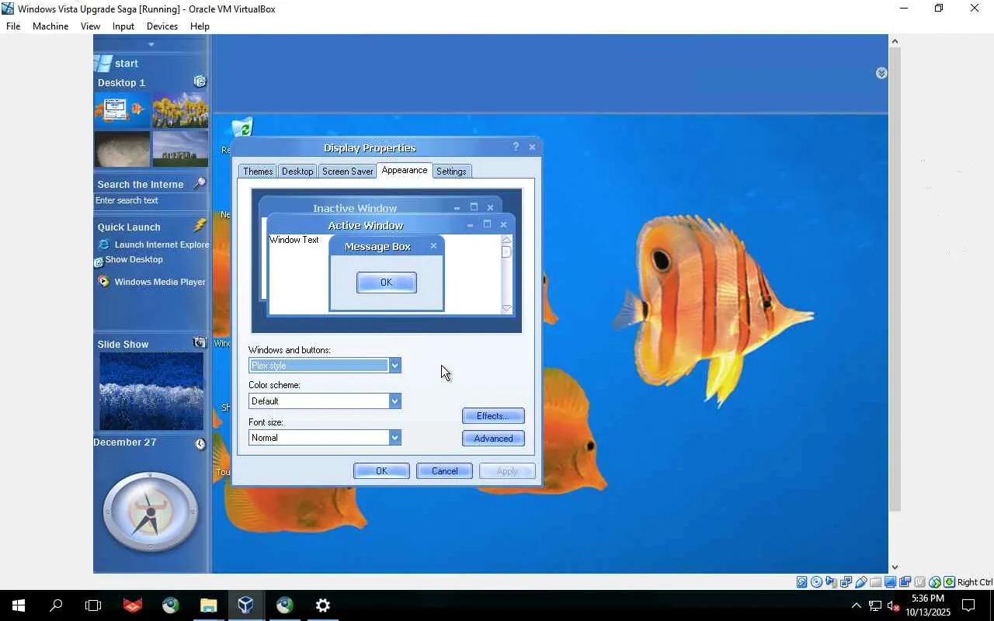Image resolution: width=994 pixels, height=621 pixels.
Task: Click the hard disk activity icon in VirtualBox status bar
Action: point(801,582)
